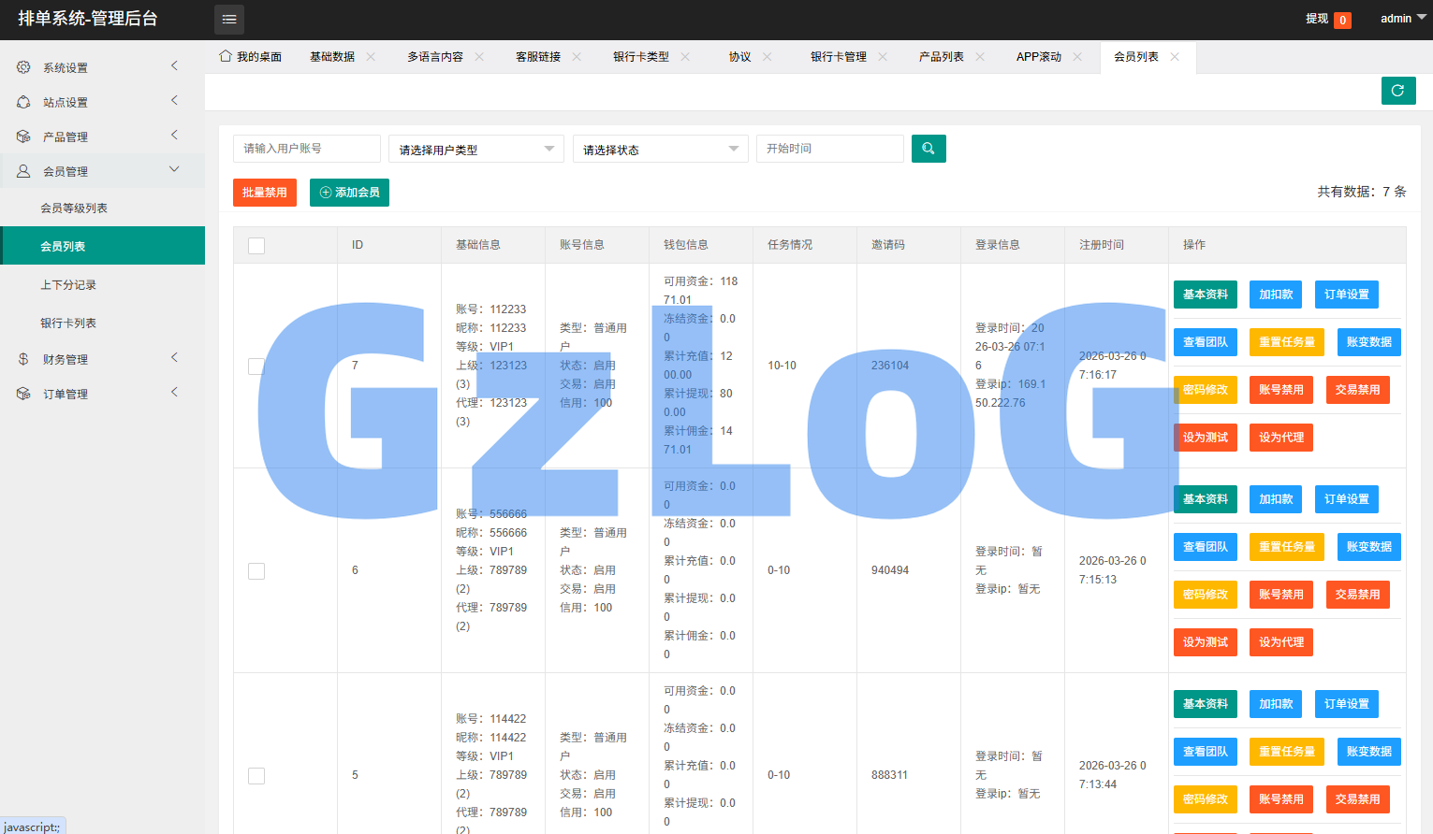Open the 请选择状态 dropdown
1433x834 pixels.
(660, 150)
